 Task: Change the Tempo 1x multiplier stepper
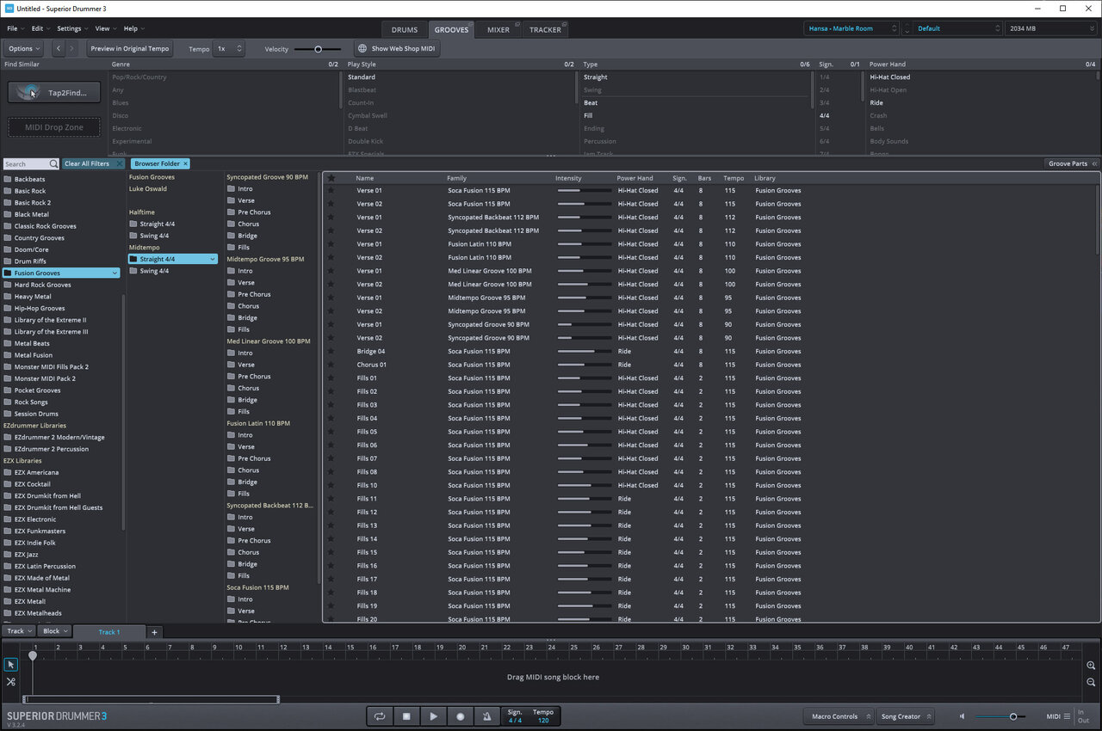click(x=229, y=49)
